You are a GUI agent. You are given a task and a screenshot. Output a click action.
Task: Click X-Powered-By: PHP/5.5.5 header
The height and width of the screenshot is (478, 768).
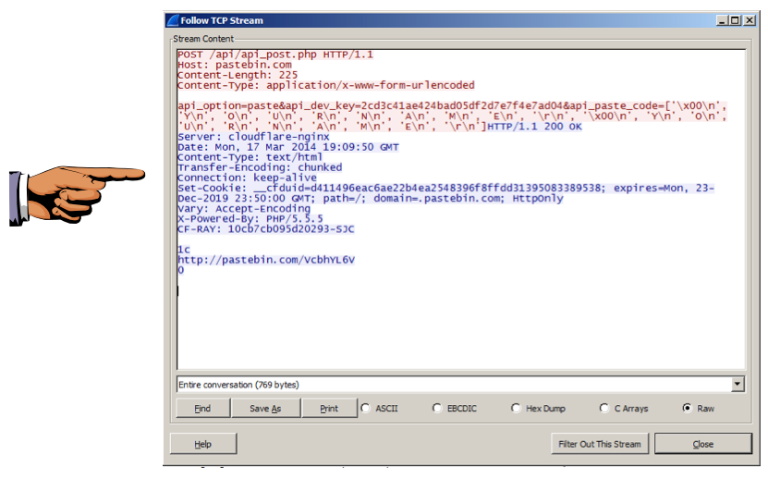point(250,219)
